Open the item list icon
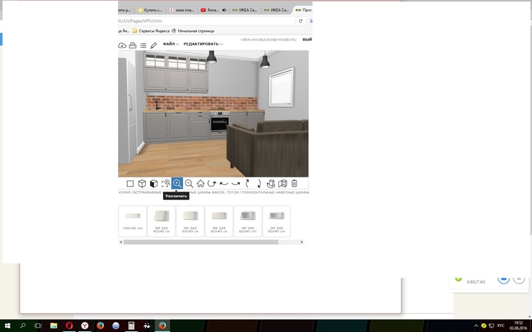The height and width of the screenshot is (332, 532). click(143, 46)
